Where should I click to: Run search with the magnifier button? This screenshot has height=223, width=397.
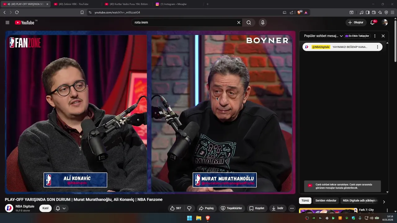249,22
